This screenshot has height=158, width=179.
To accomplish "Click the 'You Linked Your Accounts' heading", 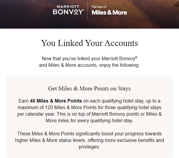I will tap(89, 43).
